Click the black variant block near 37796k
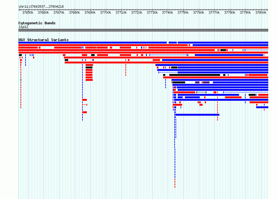Screen dimensions: 277x199 tap(252, 95)
